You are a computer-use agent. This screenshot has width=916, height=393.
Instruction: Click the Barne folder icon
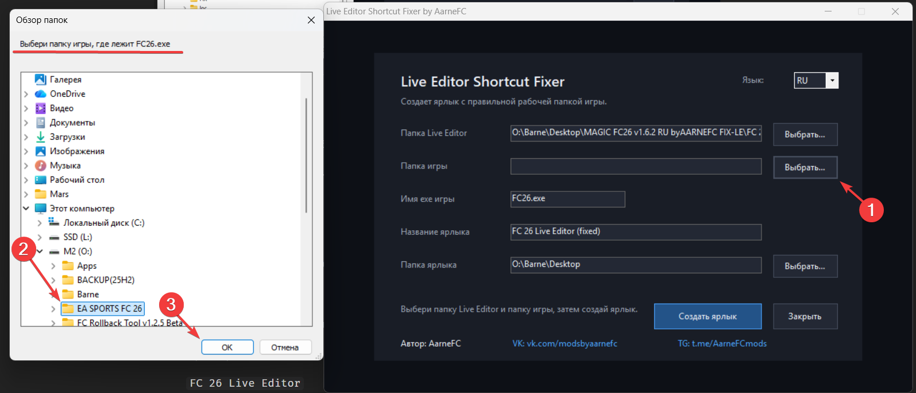click(68, 294)
